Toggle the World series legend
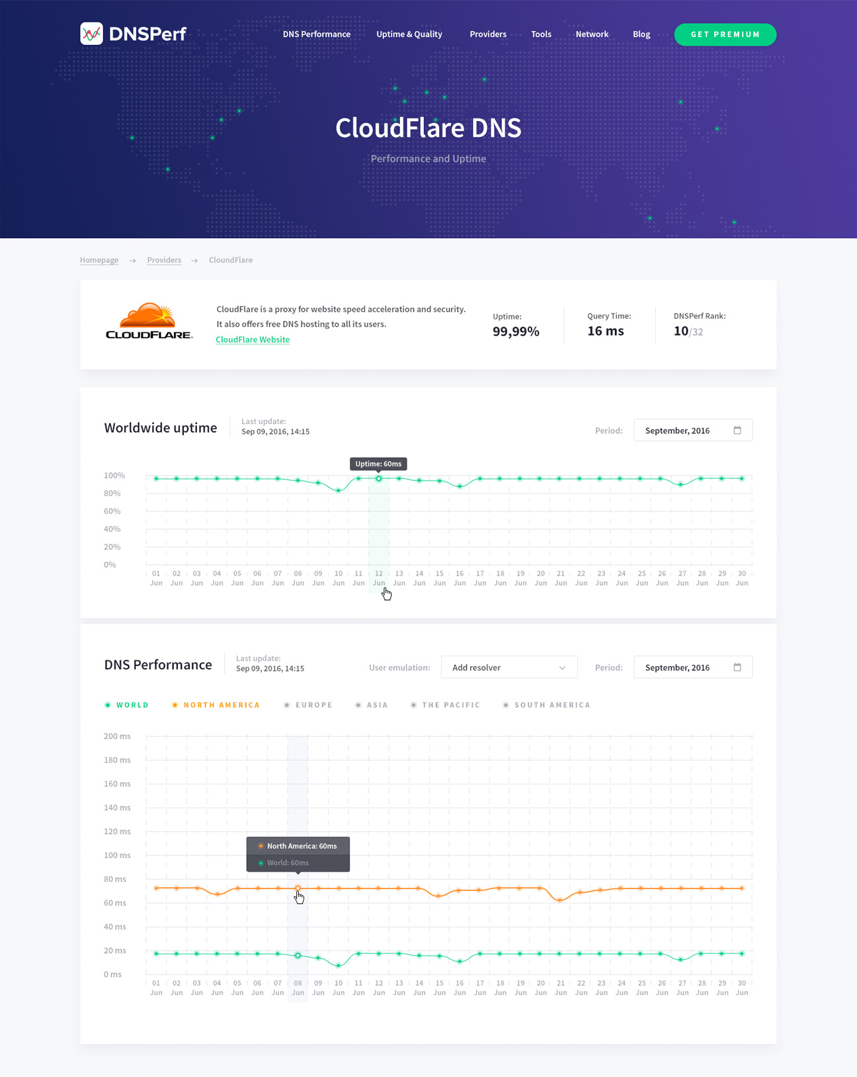Screen dimensions: 857x1077 click(127, 705)
